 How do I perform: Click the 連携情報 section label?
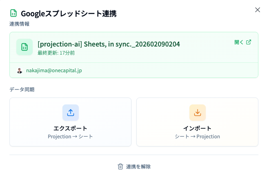(19, 24)
